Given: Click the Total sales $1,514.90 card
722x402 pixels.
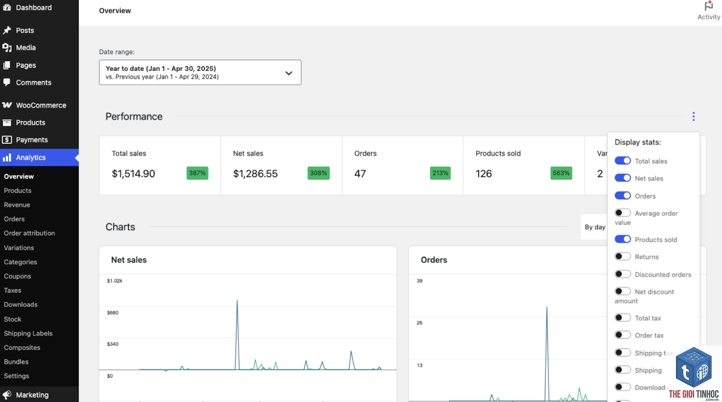Looking at the screenshot, I should click(160, 166).
